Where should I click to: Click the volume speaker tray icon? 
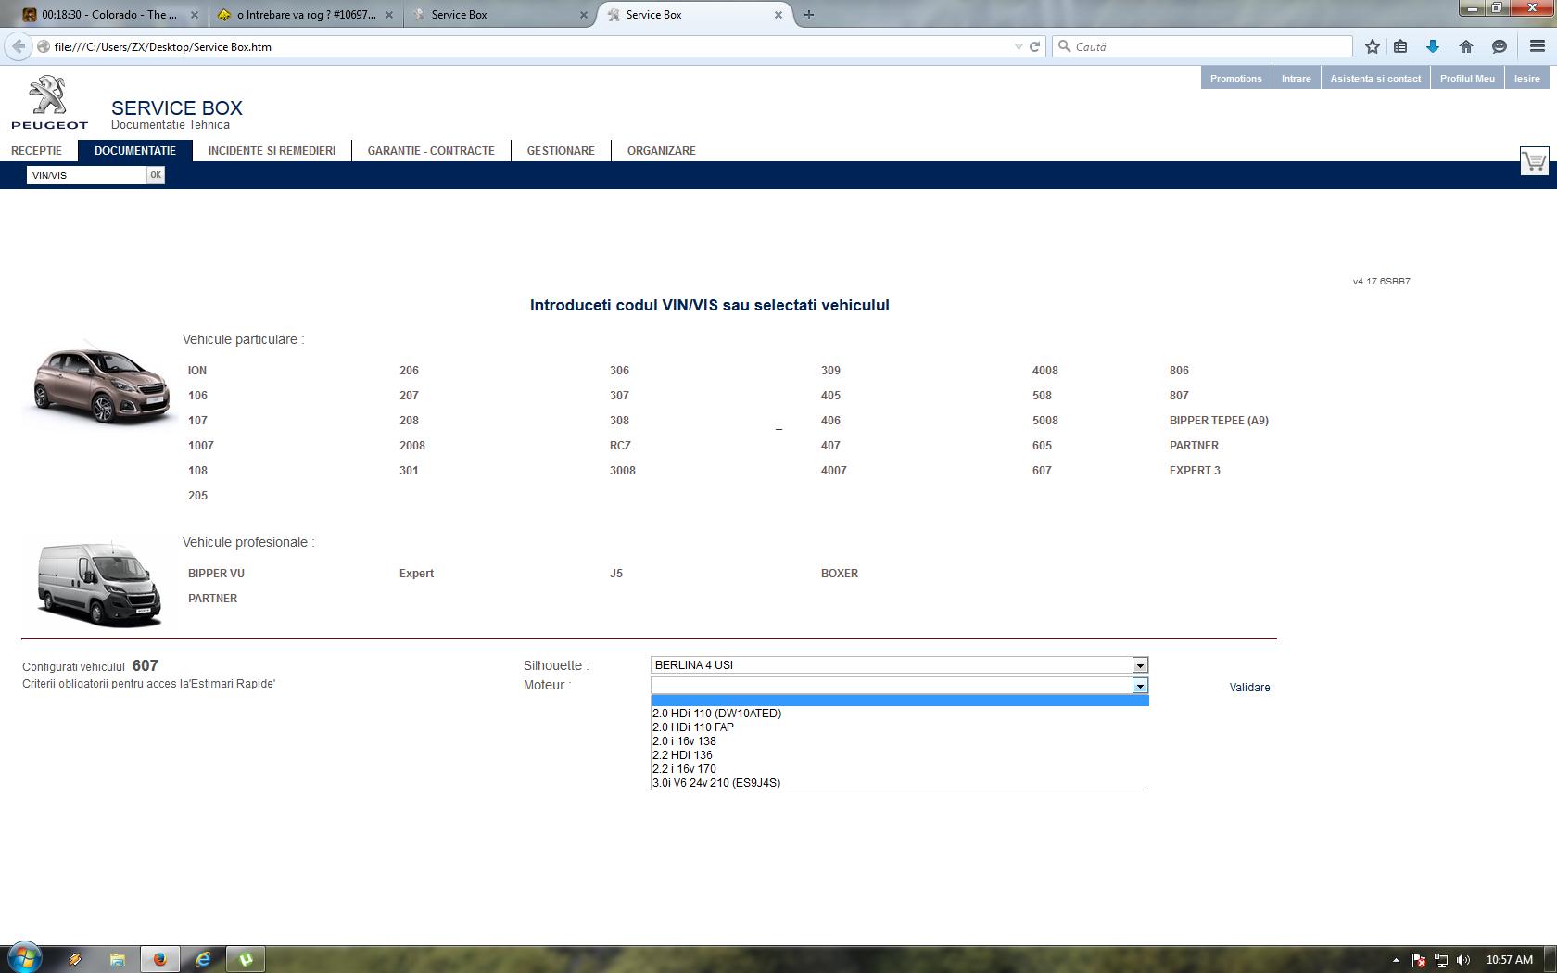1462,960
